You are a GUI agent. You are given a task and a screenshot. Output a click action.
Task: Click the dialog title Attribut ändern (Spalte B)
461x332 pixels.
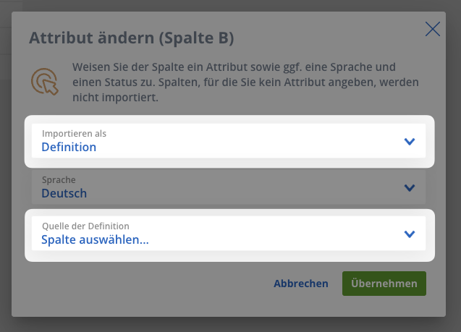pos(132,38)
